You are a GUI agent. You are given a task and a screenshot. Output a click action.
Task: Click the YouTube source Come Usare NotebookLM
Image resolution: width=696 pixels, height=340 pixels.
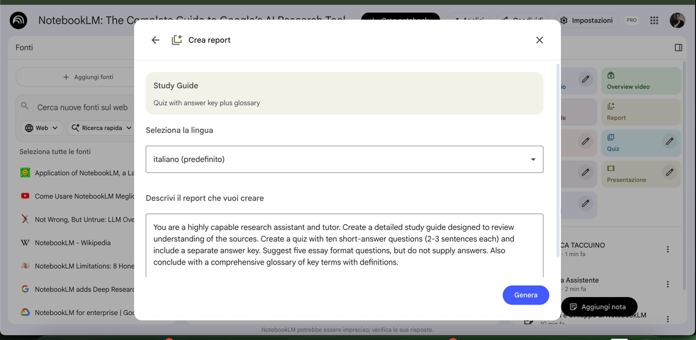(x=84, y=196)
